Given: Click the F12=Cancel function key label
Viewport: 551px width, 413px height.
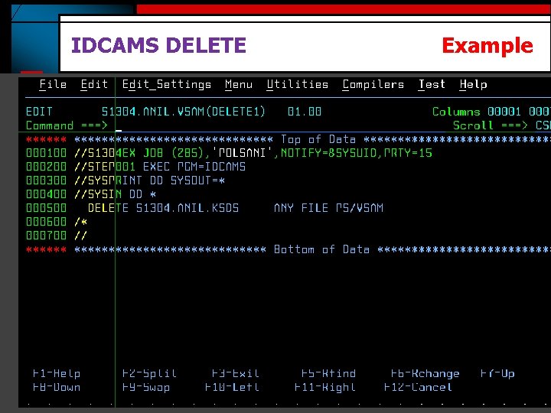Looking at the screenshot, I should coord(418,387).
